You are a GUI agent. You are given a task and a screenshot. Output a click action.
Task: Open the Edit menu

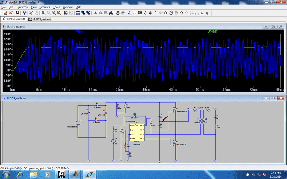[11, 7]
